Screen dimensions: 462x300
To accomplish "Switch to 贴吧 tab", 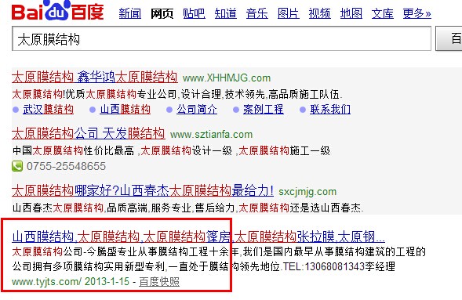I will tap(194, 13).
